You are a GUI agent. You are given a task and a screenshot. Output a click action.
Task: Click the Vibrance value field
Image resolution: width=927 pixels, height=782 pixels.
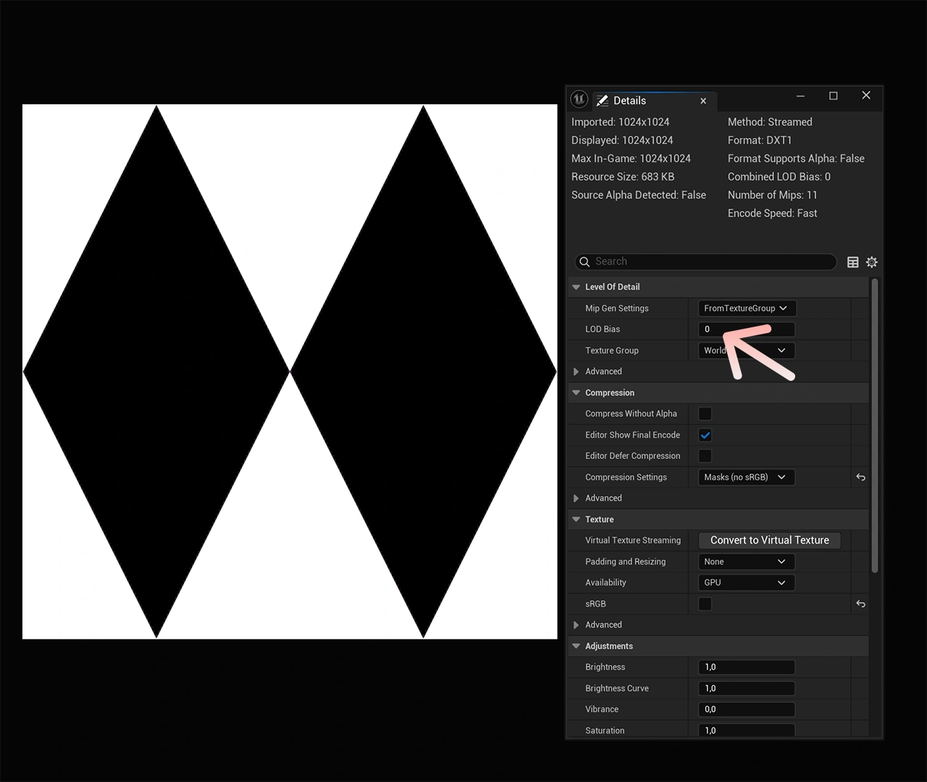point(747,710)
